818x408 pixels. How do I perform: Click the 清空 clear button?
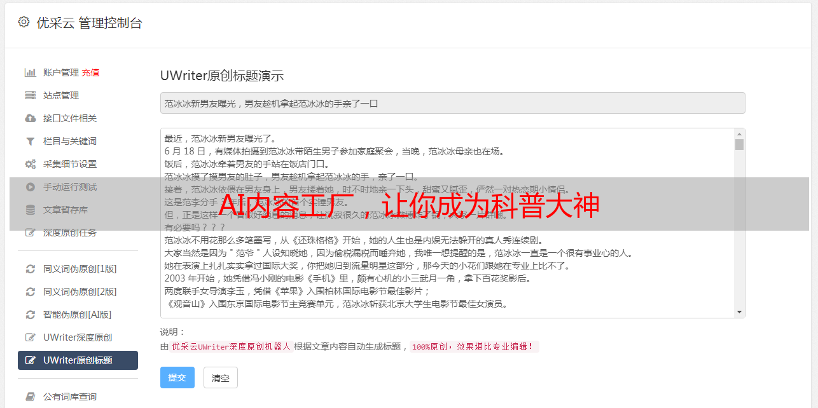pos(221,377)
